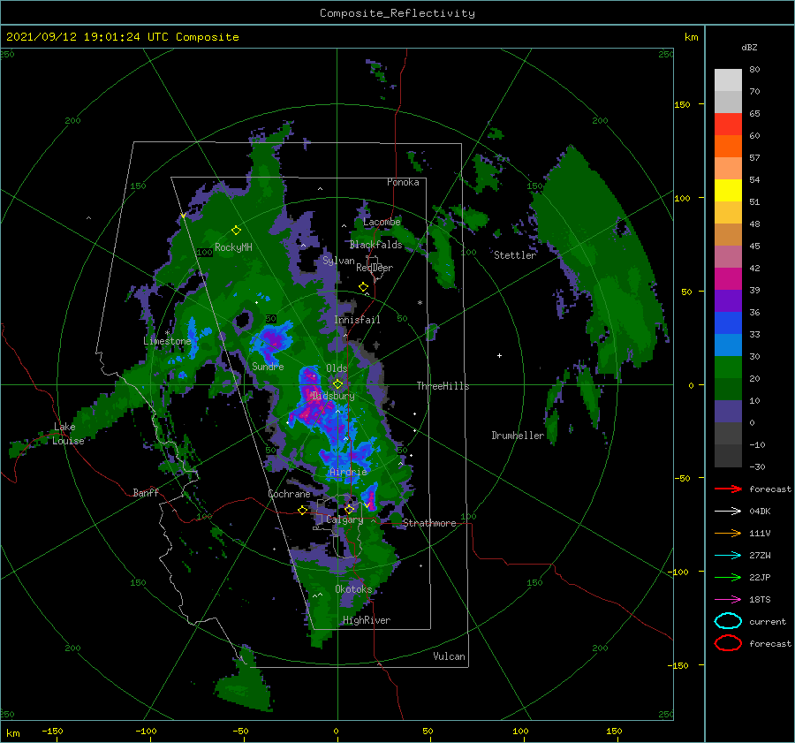Screen dimensions: 795x743
Task: Click the Strathmore city label
Action: tap(429, 523)
